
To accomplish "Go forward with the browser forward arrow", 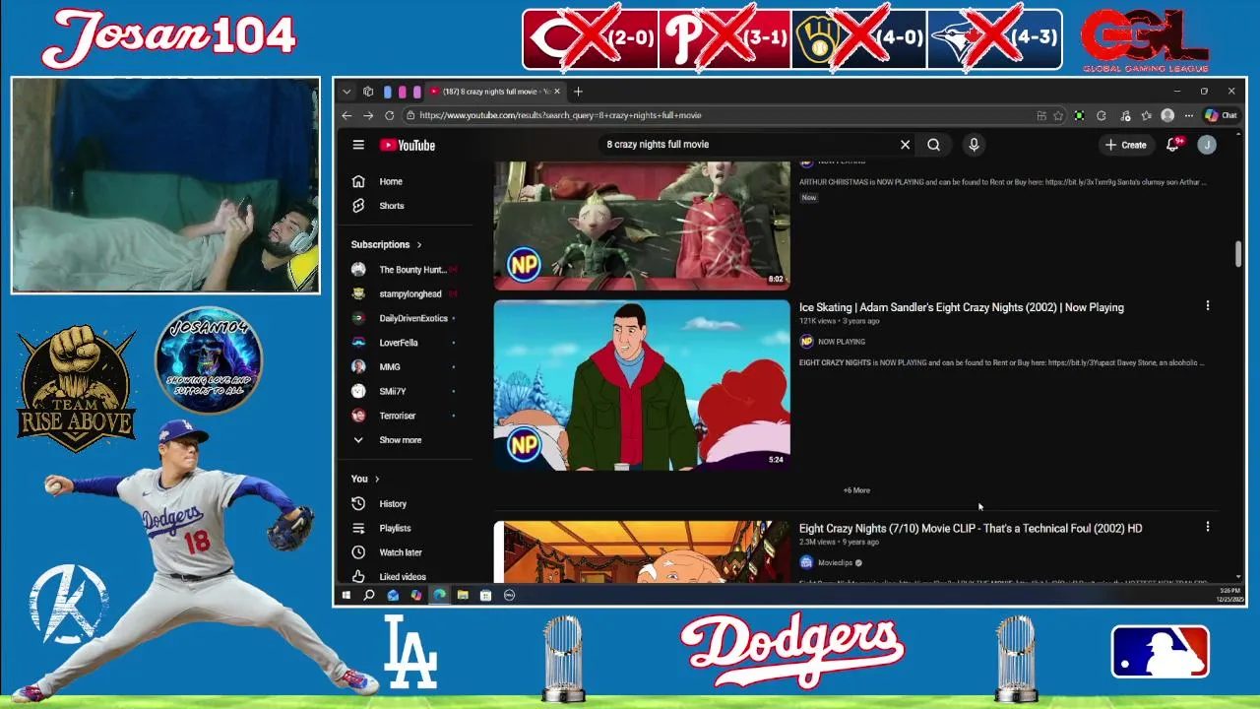I will (368, 115).
